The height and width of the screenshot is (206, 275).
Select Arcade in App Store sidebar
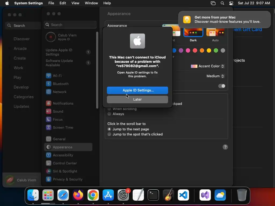tap(20, 49)
